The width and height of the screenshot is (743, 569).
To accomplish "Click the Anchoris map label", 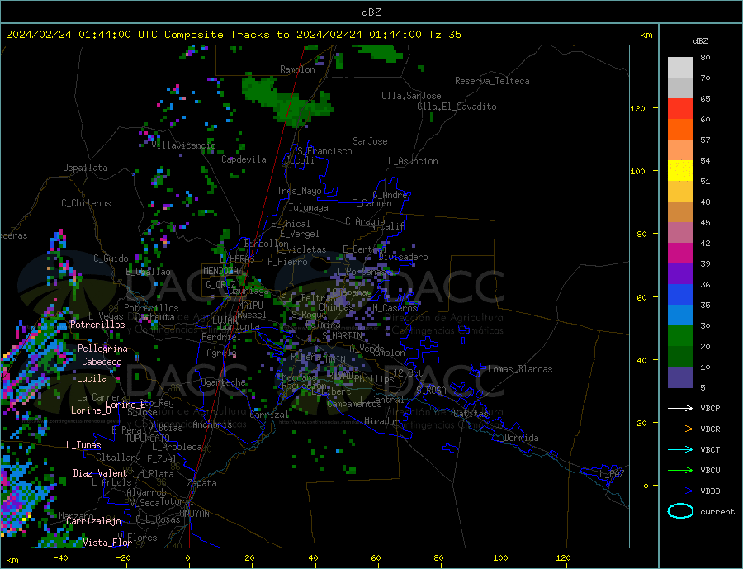I will pos(212,424).
